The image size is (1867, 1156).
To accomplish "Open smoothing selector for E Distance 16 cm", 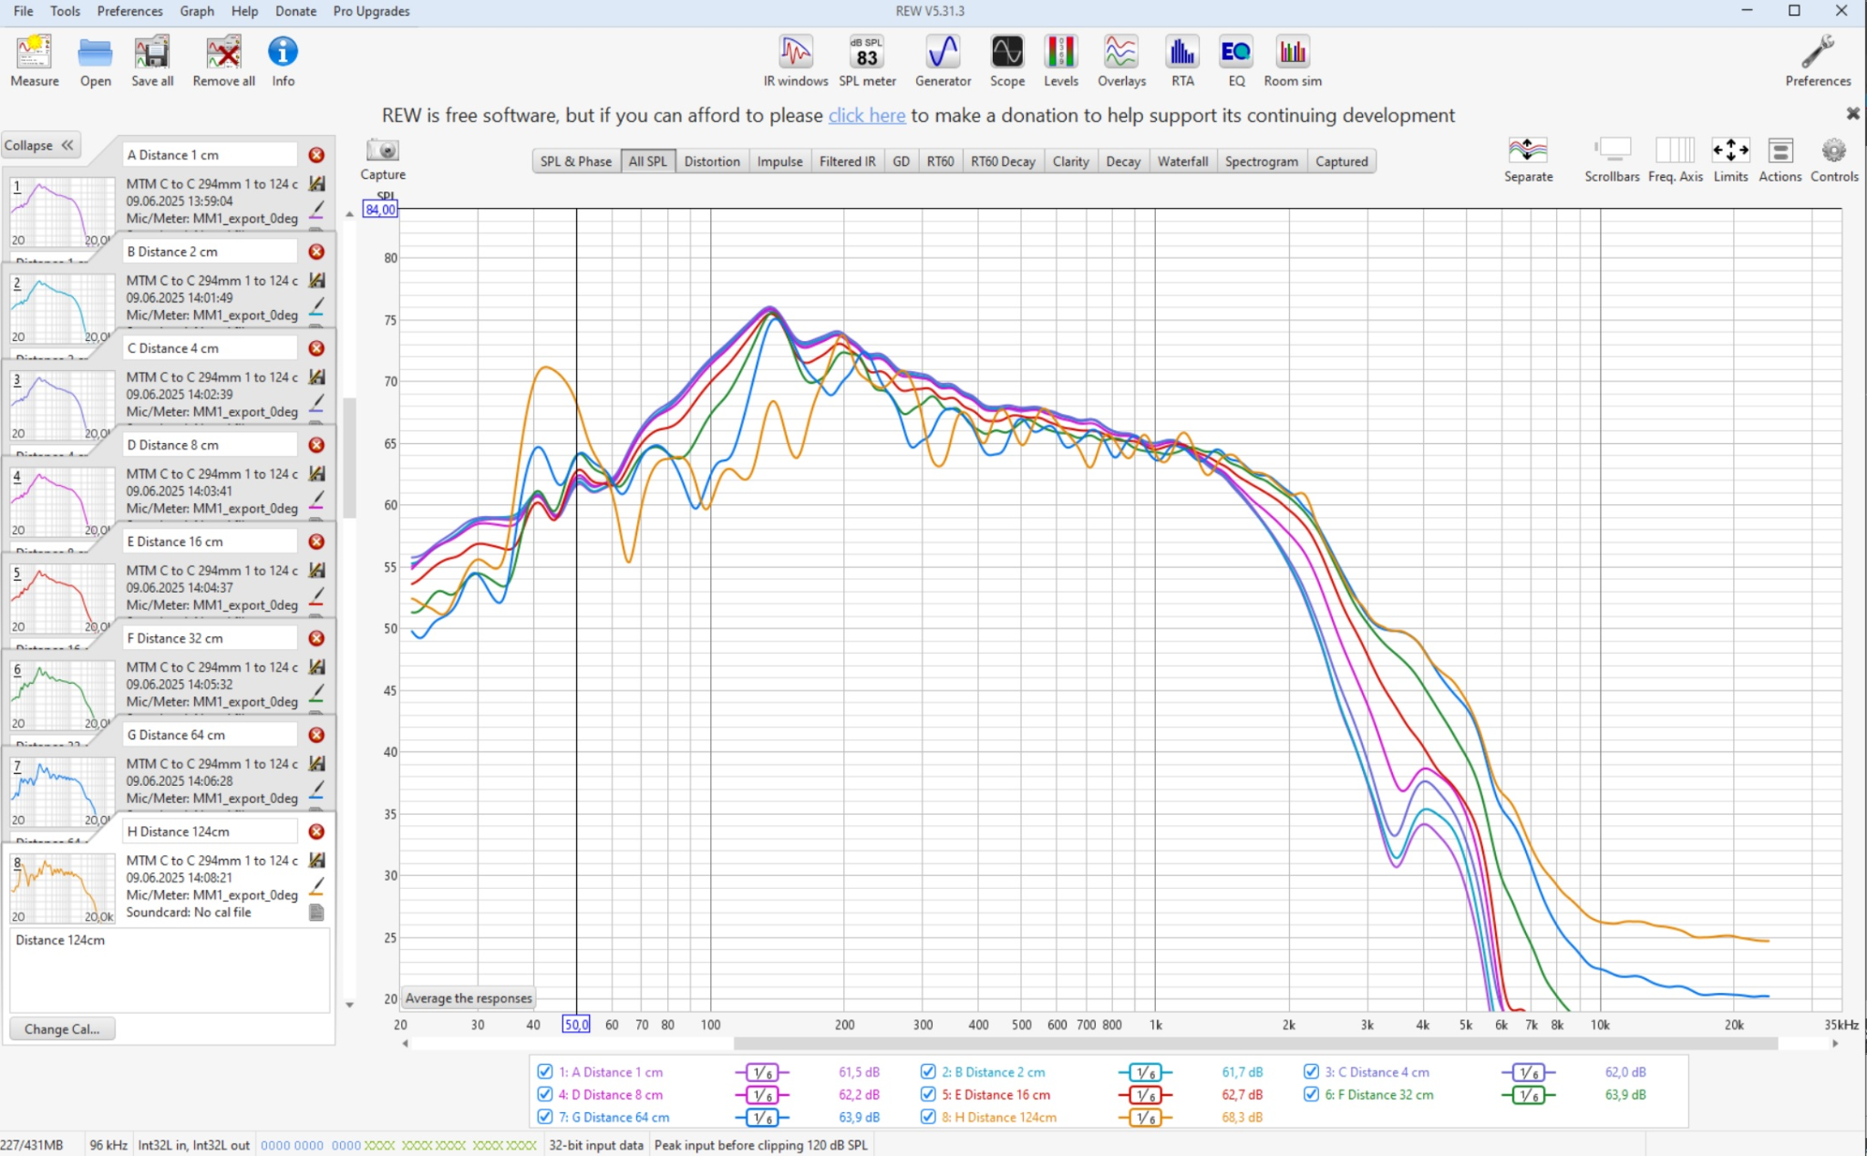I will pos(1145,1094).
